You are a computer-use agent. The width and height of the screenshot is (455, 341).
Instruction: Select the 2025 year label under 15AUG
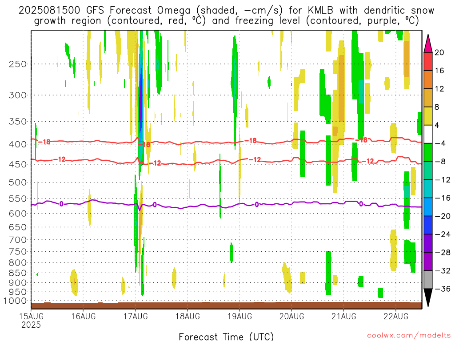pyautogui.click(x=31, y=325)
